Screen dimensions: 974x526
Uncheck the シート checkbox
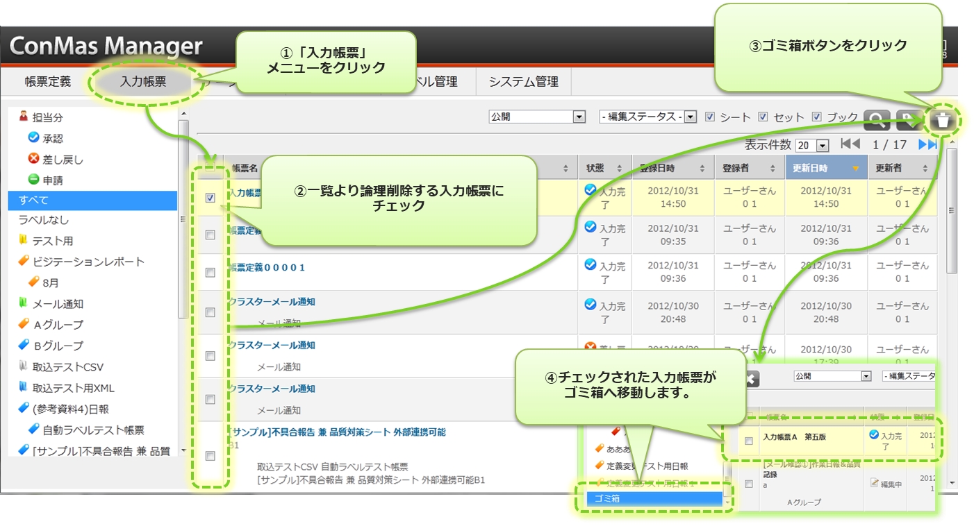pyautogui.click(x=710, y=117)
